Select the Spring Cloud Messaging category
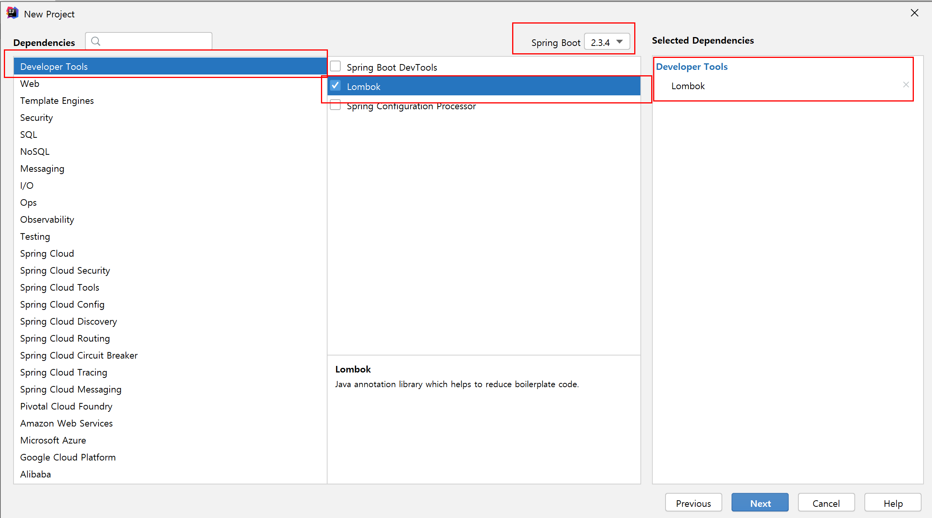 click(x=170, y=389)
